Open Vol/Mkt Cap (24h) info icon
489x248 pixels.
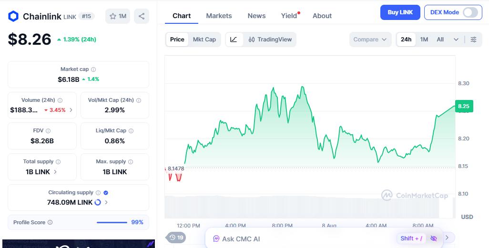pos(139,100)
